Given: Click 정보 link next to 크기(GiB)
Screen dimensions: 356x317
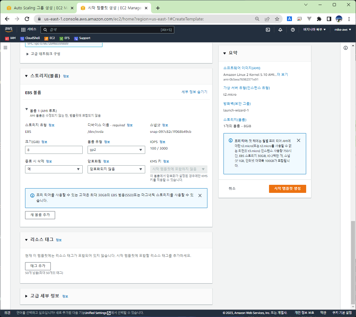Looking at the screenshot, I should click(x=44, y=142).
